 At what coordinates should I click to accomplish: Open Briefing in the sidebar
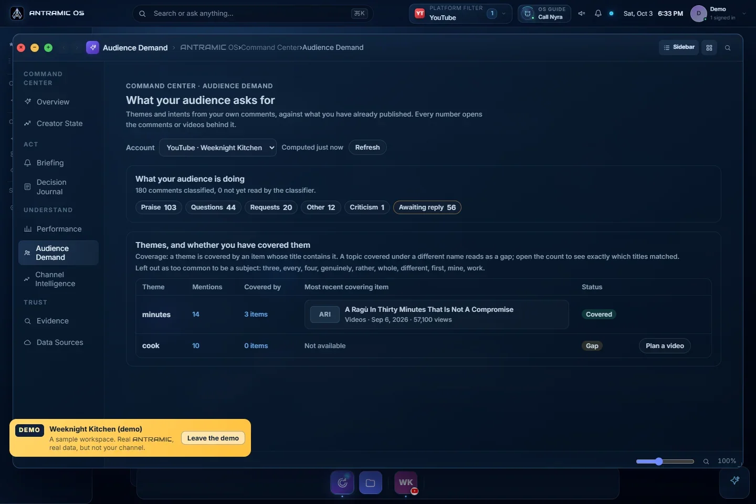pyautogui.click(x=58, y=163)
